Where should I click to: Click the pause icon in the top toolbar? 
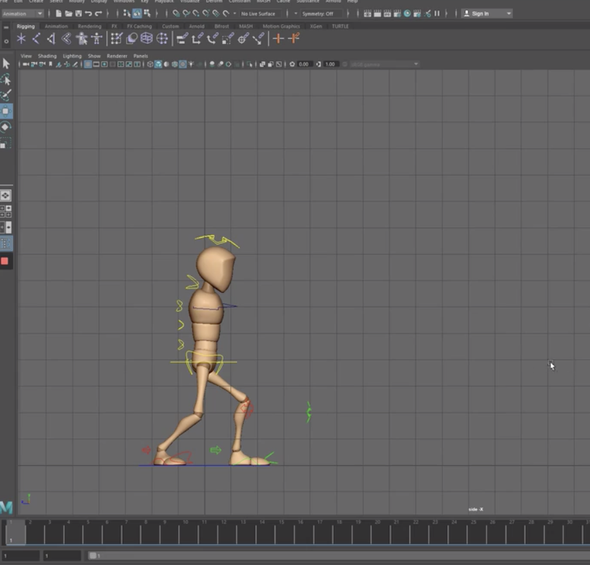[436, 13]
